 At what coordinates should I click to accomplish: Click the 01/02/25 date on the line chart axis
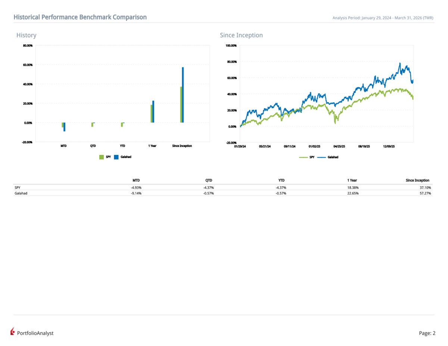[x=314, y=147]
